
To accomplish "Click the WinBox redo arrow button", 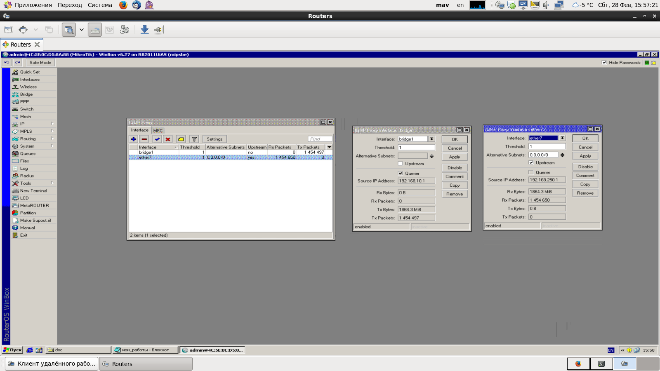I will click(17, 63).
